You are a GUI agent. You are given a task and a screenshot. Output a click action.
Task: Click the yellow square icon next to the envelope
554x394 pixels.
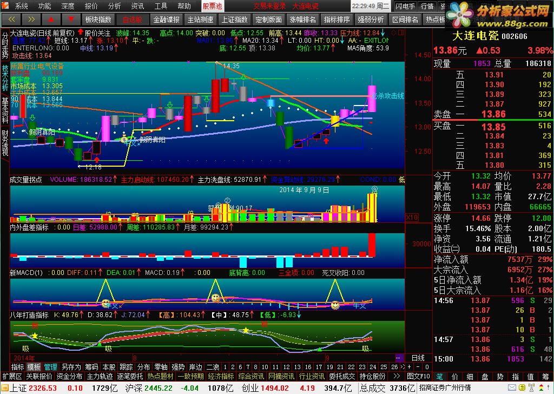522,388
